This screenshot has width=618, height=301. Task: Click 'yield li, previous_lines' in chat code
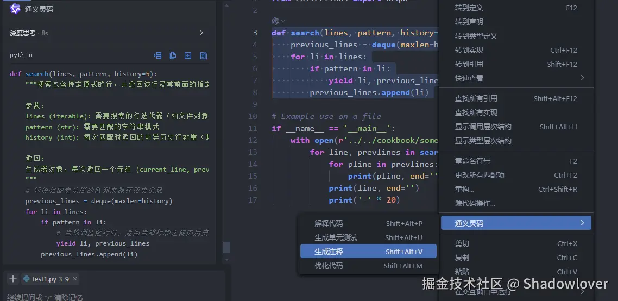[x=103, y=243]
